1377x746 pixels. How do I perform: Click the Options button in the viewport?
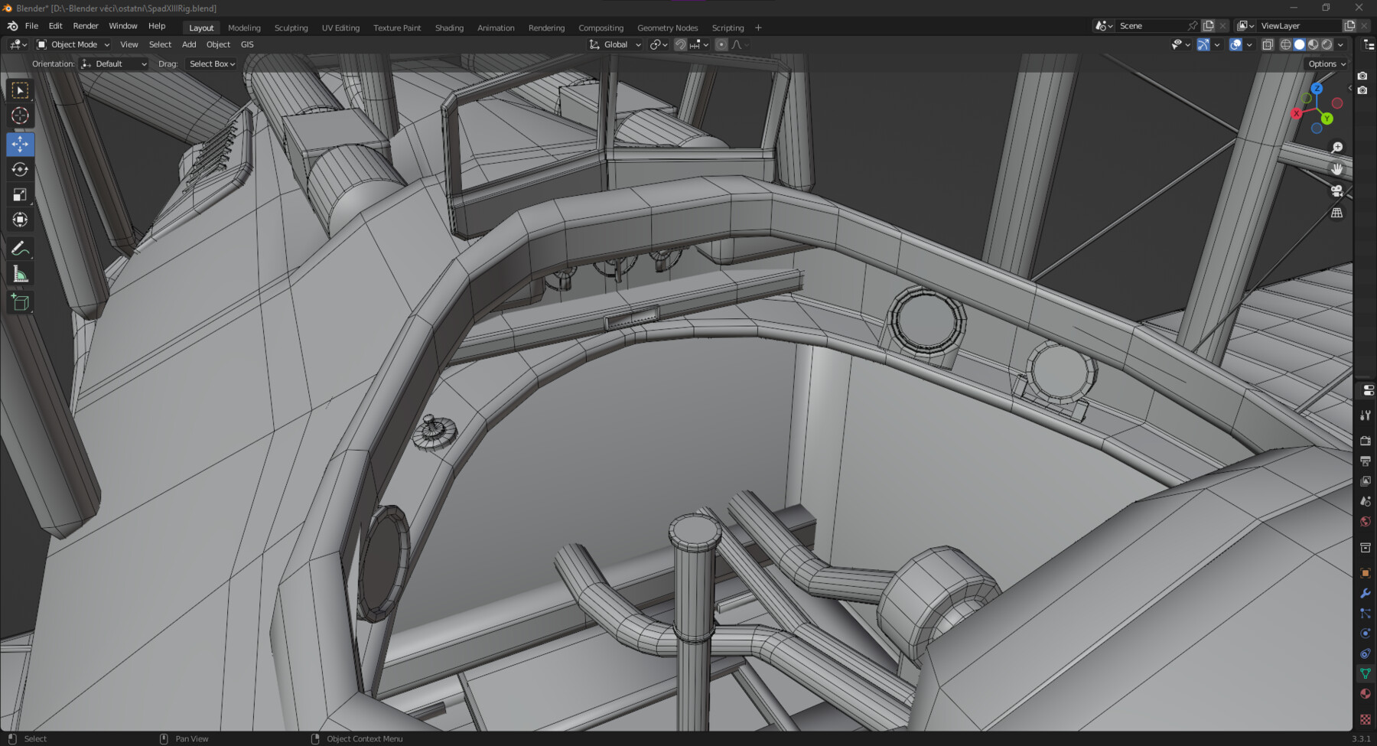pyautogui.click(x=1327, y=64)
